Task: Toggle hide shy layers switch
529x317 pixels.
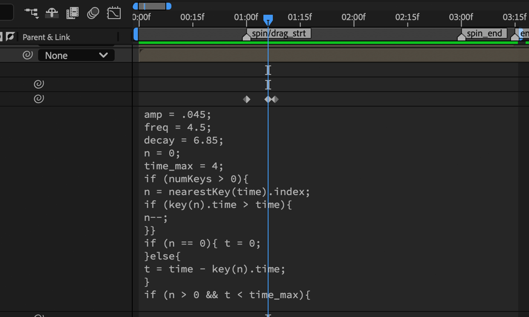Action: 52,13
